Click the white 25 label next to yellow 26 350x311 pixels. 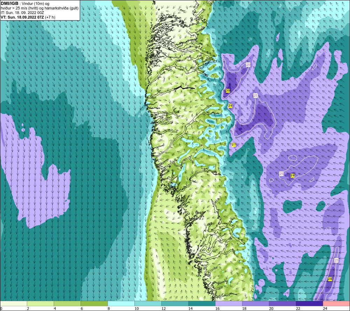click(x=281, y=174)
